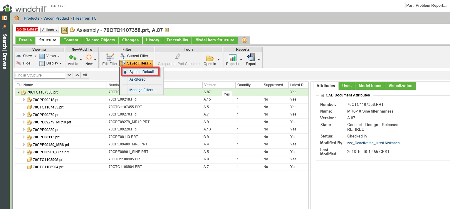
Task: Open Manage Filters menu entry
Action: tap(143, 90)
